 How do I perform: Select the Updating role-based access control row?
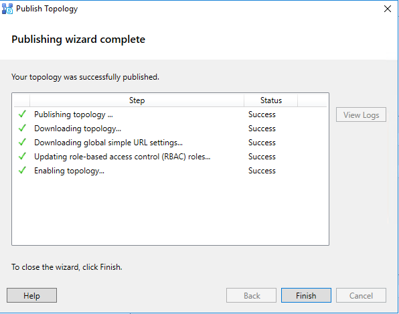coord(170,156)
